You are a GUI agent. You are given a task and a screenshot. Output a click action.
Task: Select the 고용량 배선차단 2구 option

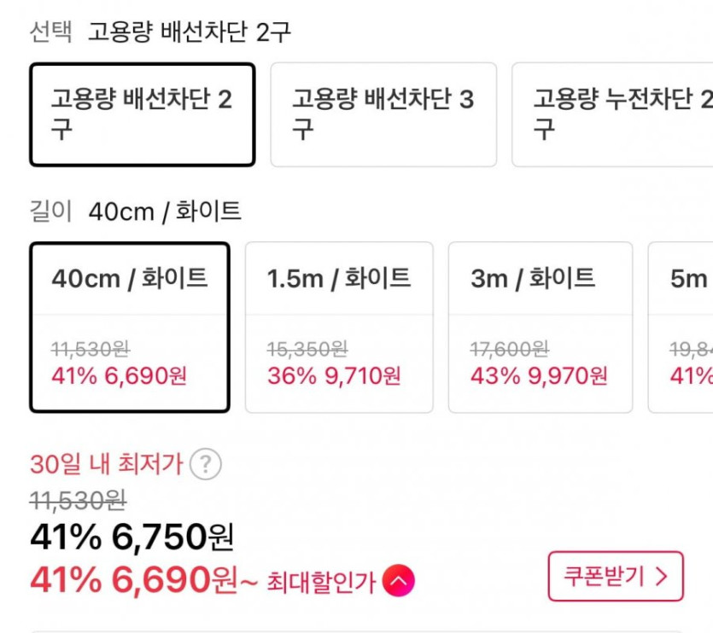tap(142, 114)
